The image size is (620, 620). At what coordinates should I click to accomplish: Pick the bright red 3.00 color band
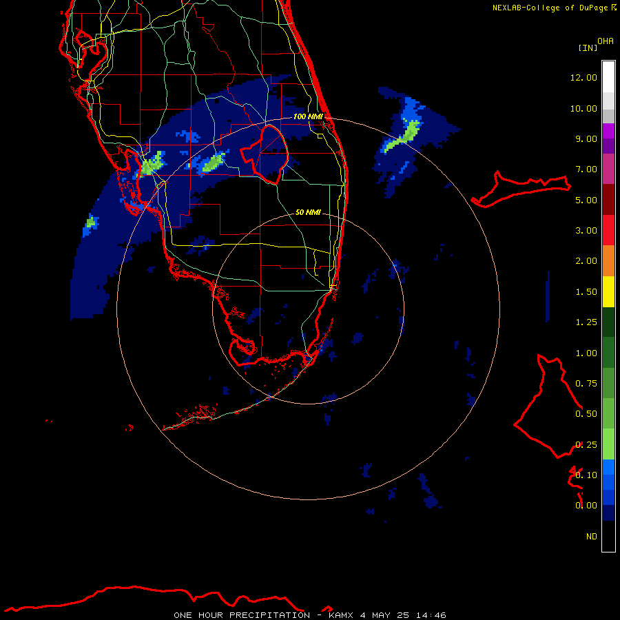point(608,230)
